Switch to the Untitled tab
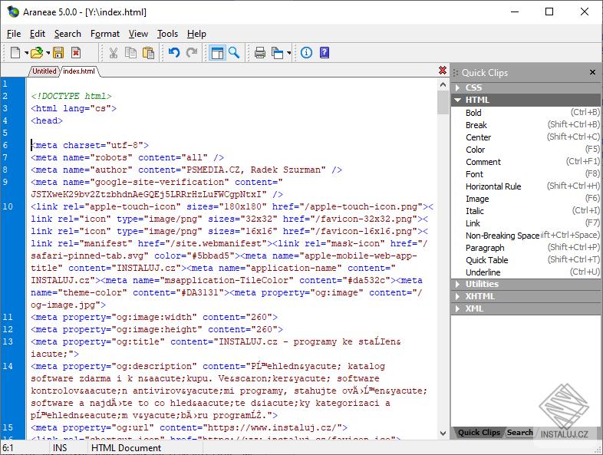The image size is (603, 455). [44, 71]
